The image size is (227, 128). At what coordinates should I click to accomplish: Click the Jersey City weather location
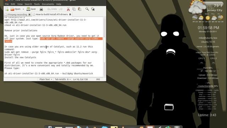pyautogui.click(x=215, y=10)
